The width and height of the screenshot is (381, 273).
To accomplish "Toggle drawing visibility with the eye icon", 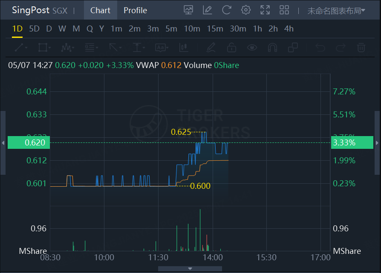I will tap(252, 47).
